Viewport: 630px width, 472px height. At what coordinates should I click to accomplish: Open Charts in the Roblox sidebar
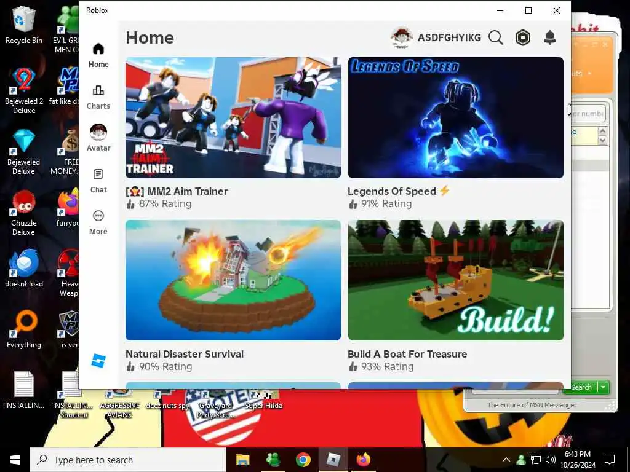98,98
